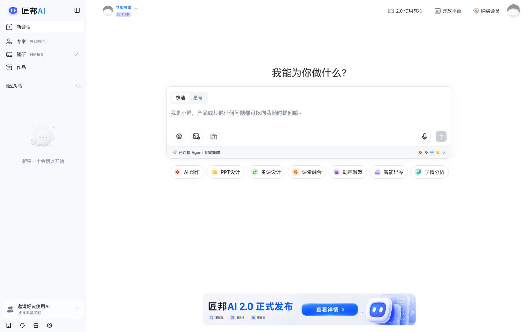
Task: Start voice input with microphone icon
Action: [425, 136]
